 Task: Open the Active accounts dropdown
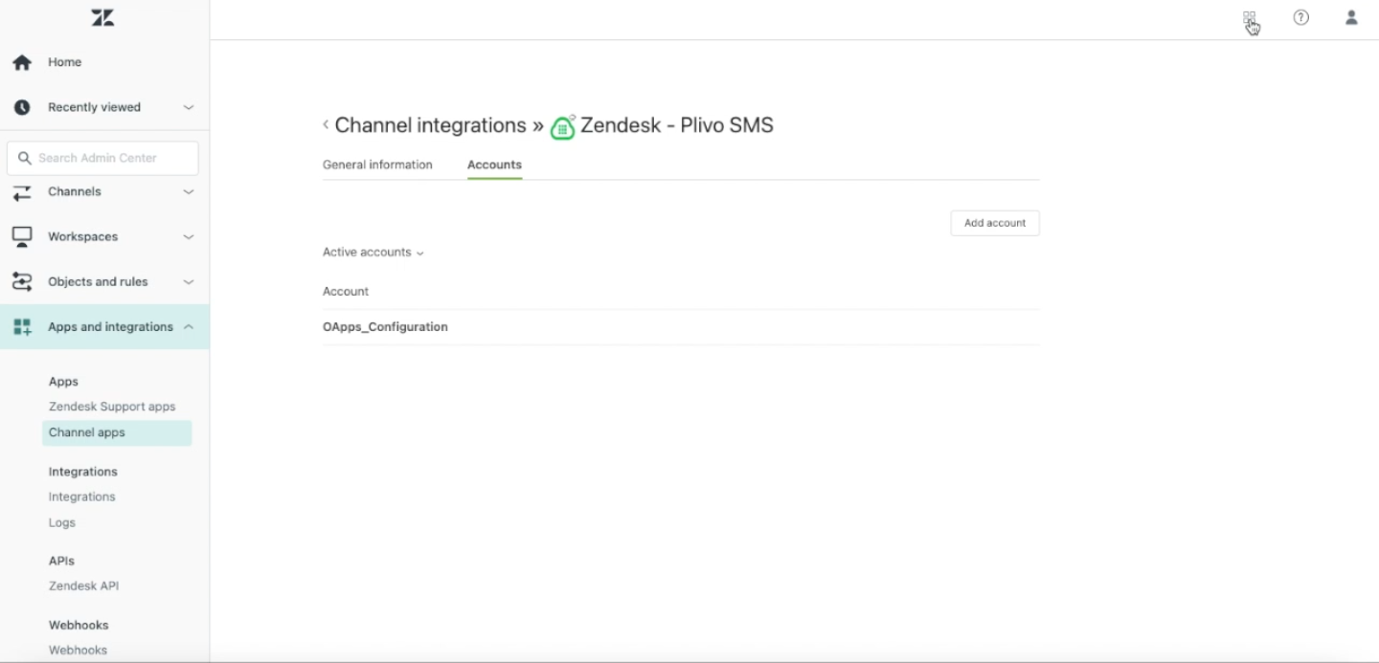click(373, 253)
